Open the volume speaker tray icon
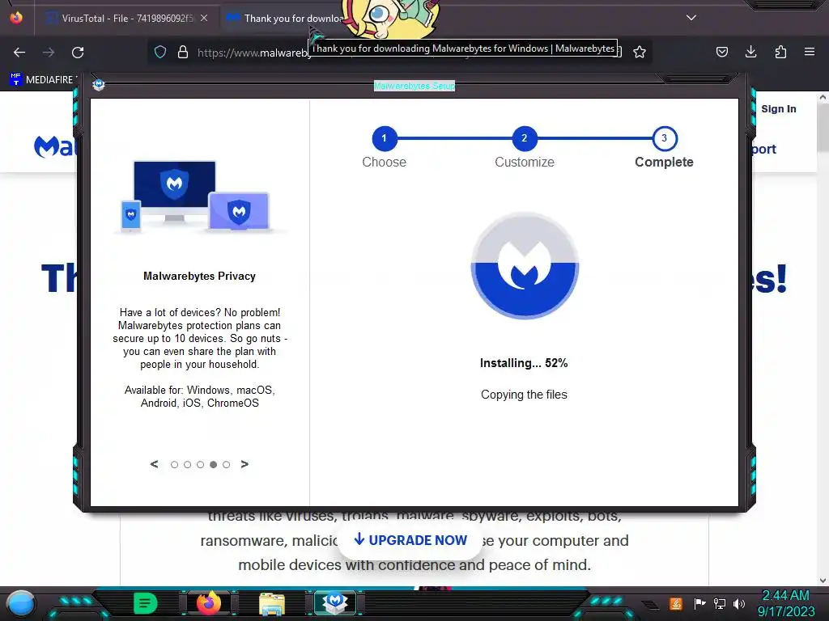Screen dimensions: 829x621 pyautogui.click(x=738, y=603)
